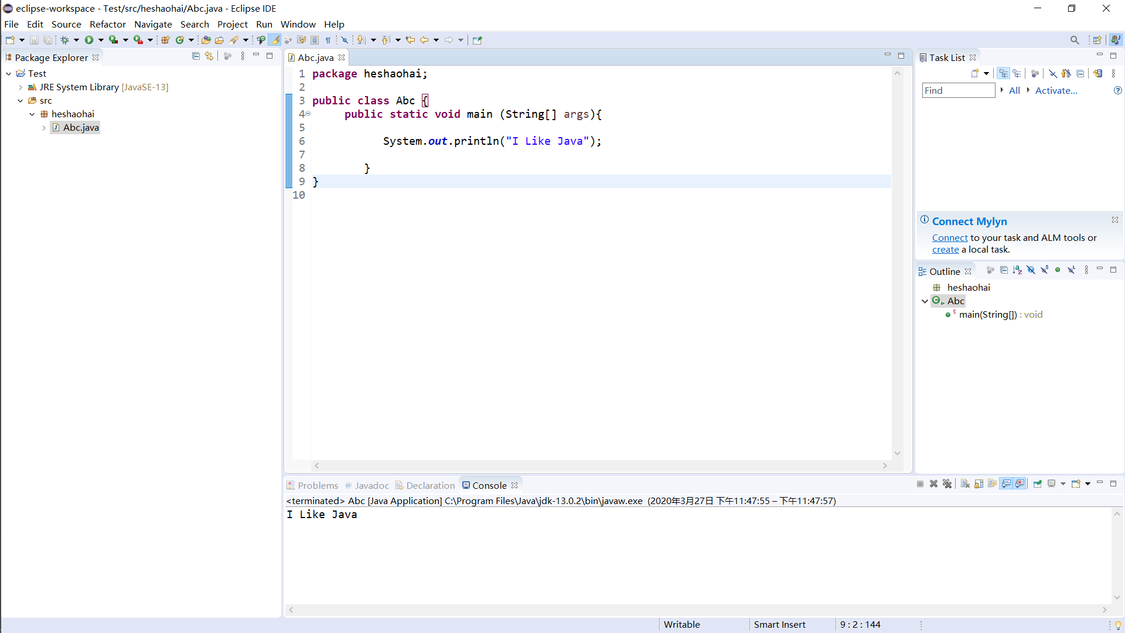Click the Connect link in Mylyn
The image size is (1125, 633).
point(949,238)
